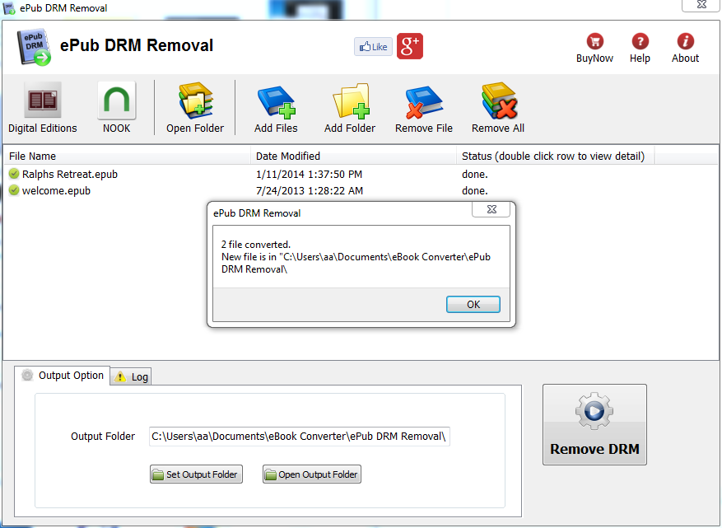Click the warning icon on Log tab
The image size is (722, 528).
click(120, 376)
